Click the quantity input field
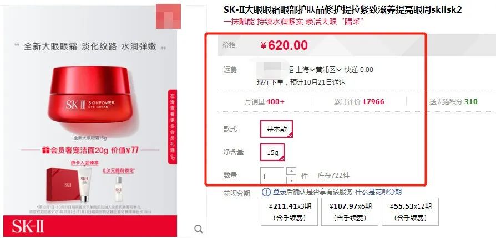The image size is (496, 238). click(x=272, y=176)
